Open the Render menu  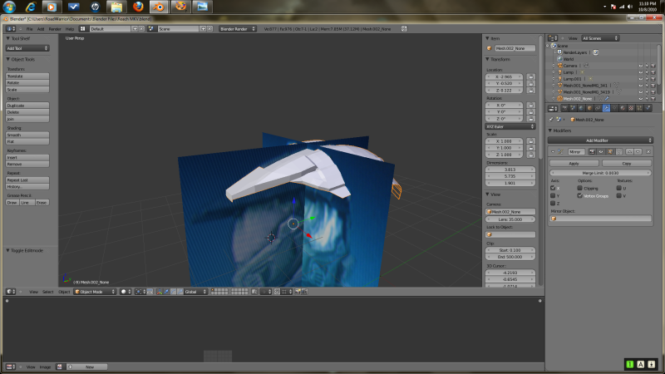[55, 29]
